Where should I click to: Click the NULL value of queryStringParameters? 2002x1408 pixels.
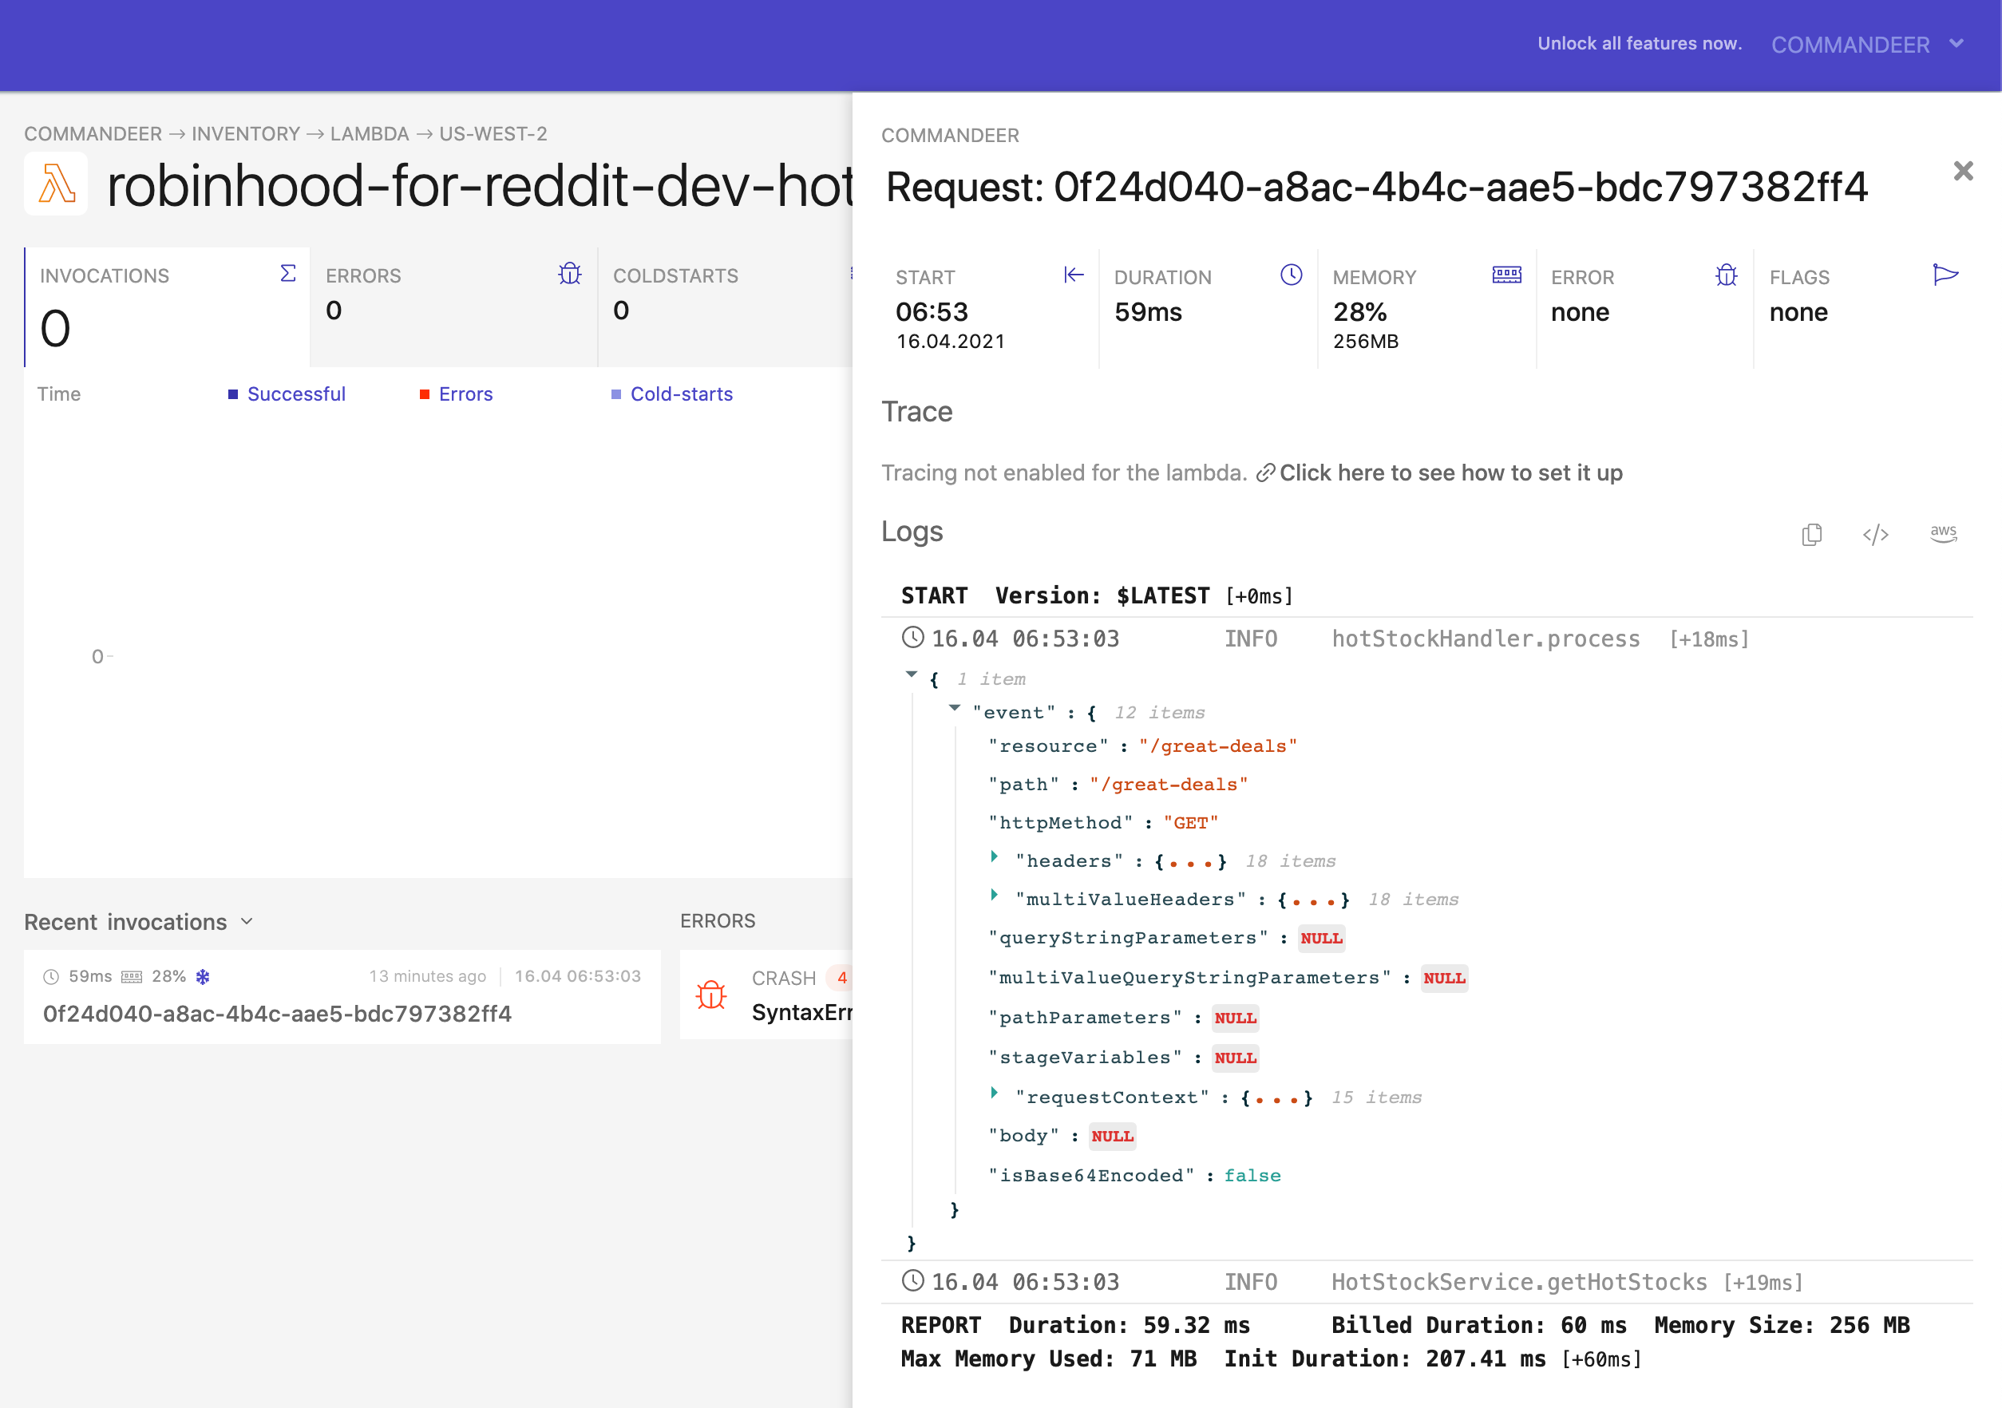click(x=1321, y=938)
